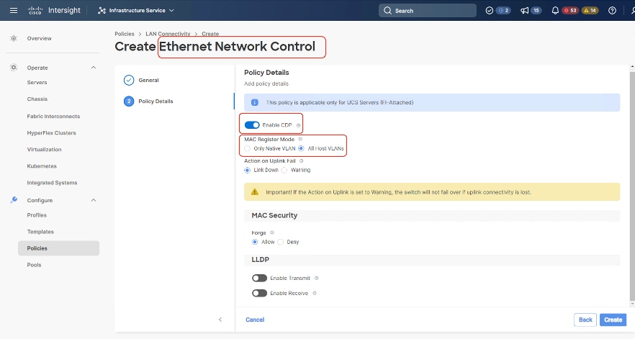Image resolution: width=635 pixels, height=339 pixels.
Task: Click the Cisco Intersight logo
Action: coord(54,11)
